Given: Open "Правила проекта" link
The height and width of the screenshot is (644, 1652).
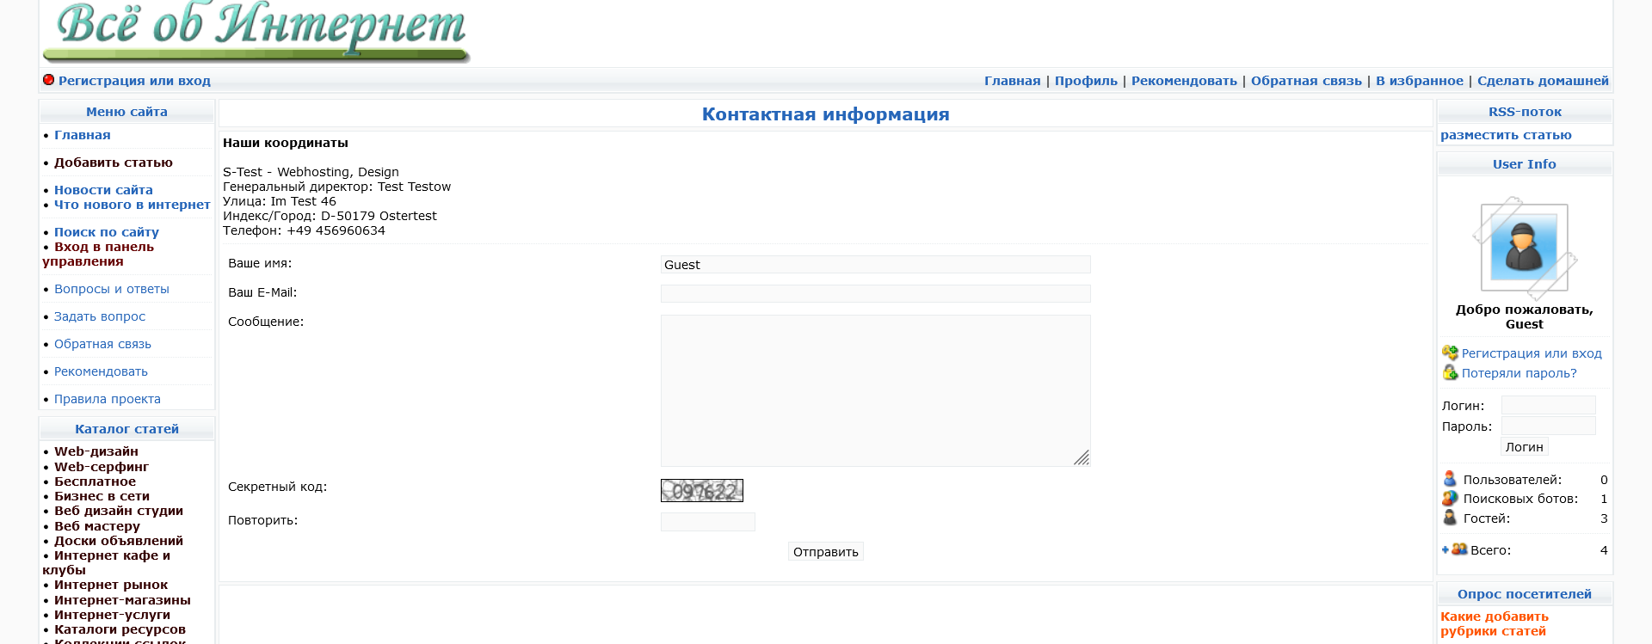Looking at the screenshot, I should (x=108, y=399).
